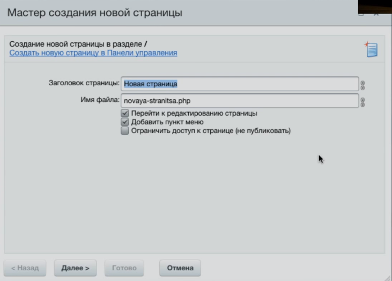Enable 'Ограничить доступ к странице' checkbox
Viewport: 392px width, 281px height.
point(125,130)
